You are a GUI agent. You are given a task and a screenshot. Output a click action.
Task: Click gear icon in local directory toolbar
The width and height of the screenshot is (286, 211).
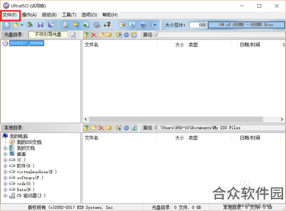(x=126, y=128)
